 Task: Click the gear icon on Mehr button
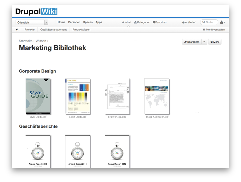tap(212, 42)
